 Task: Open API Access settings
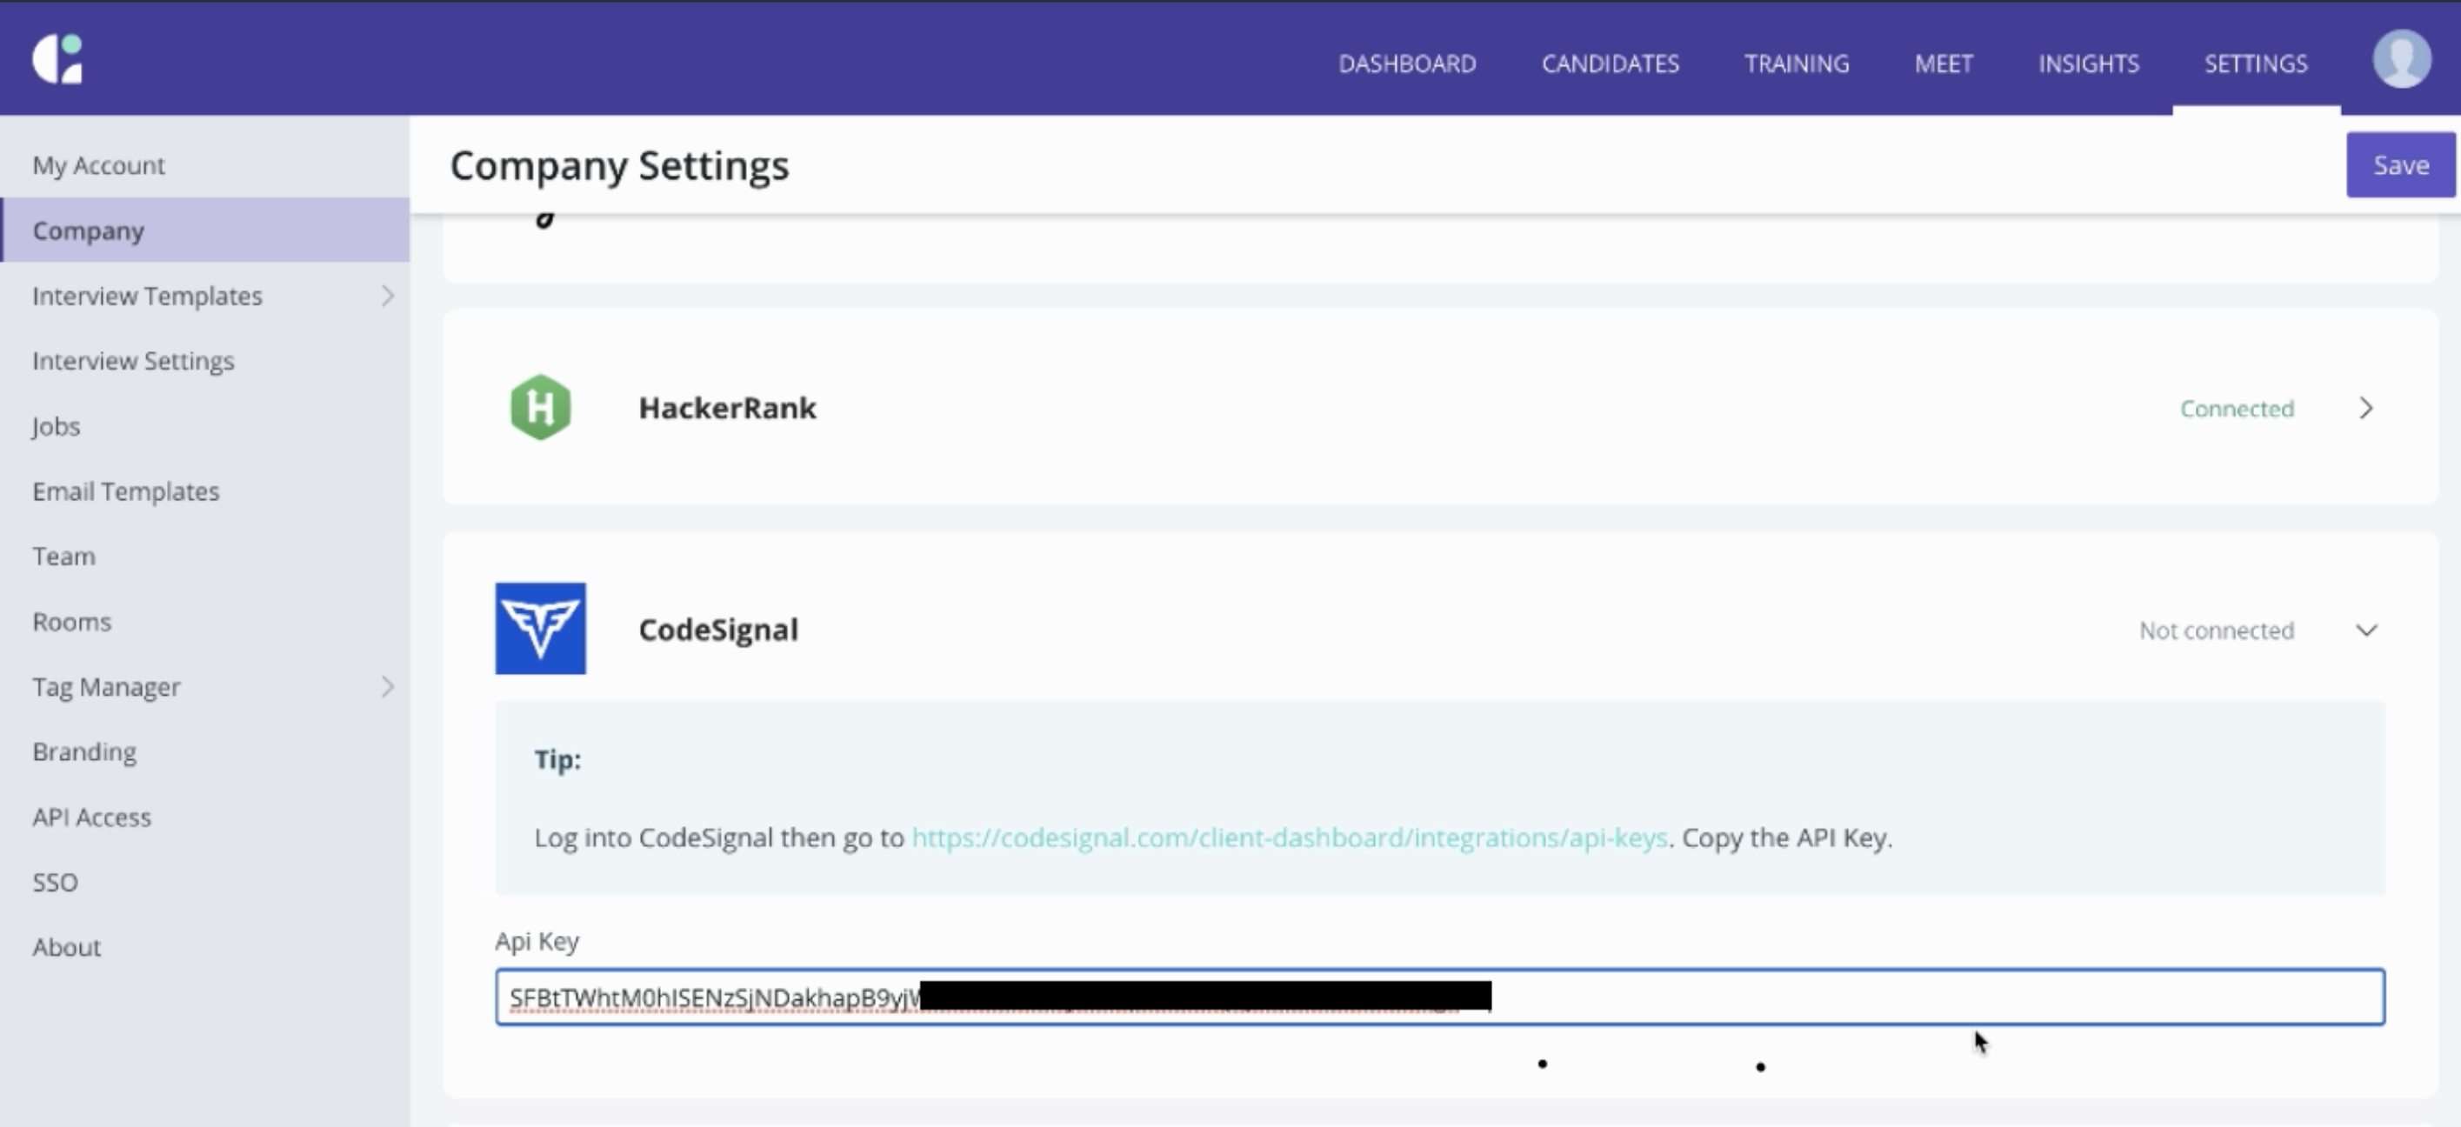[x=91, y=817]
